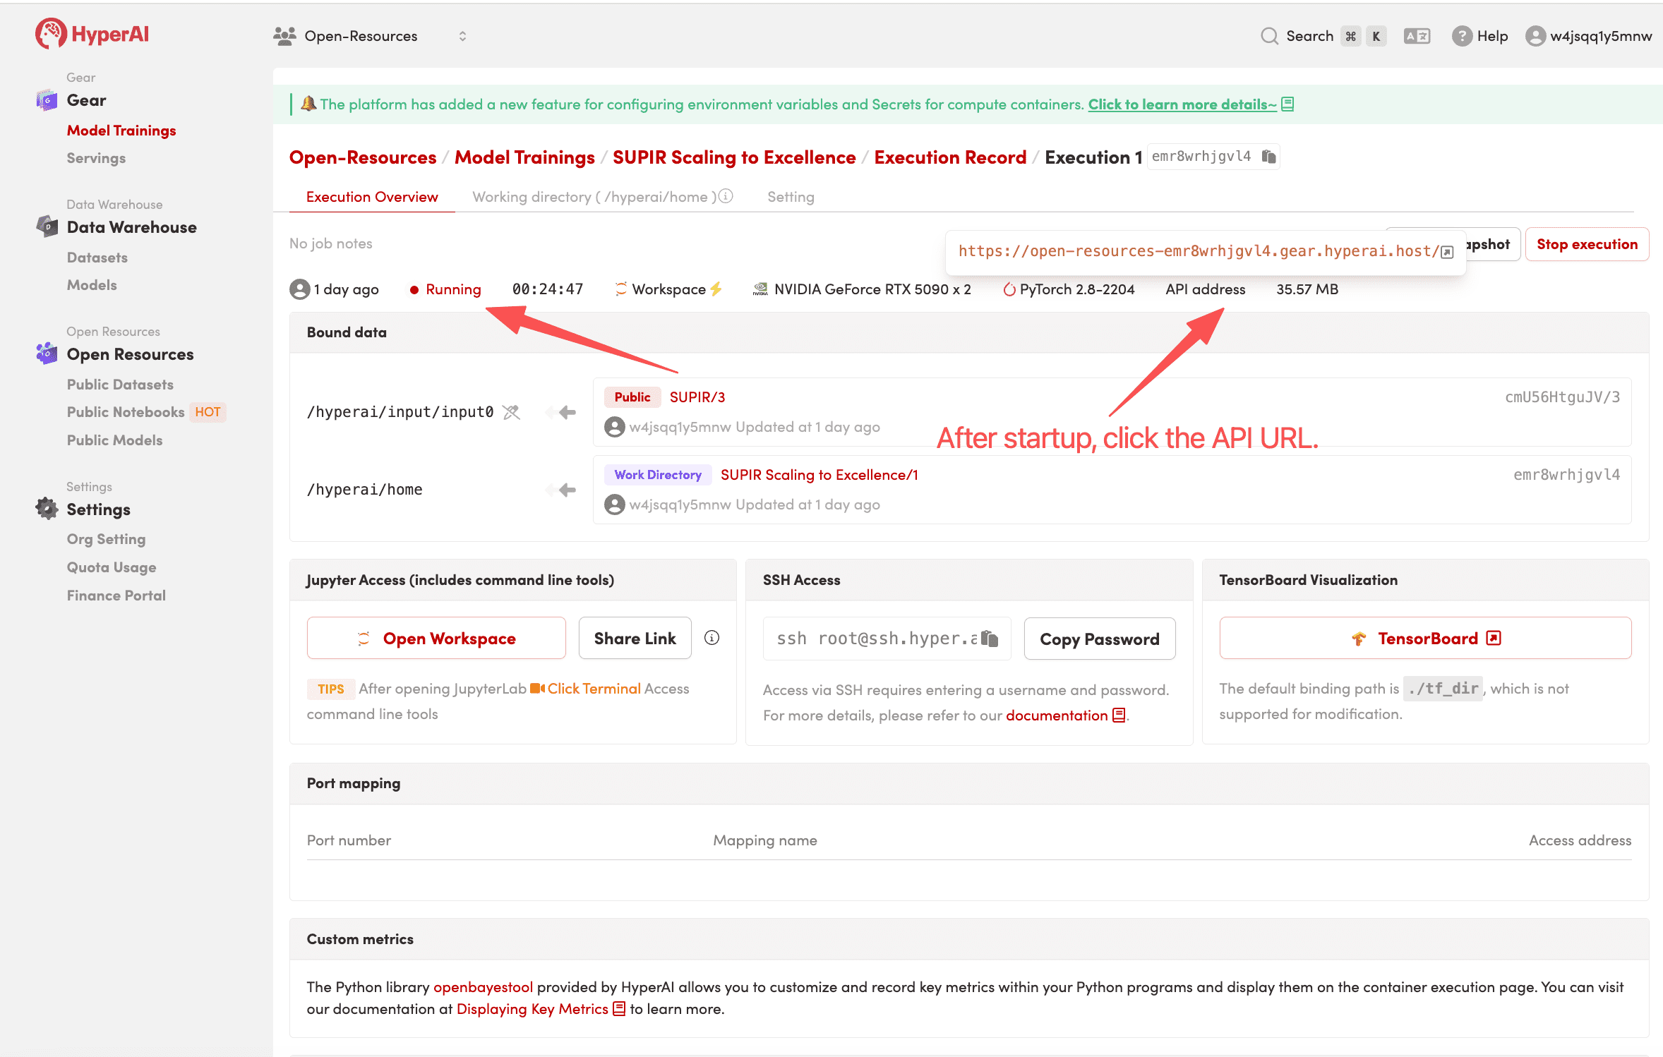Click the Open Workspace button
The height and width of the screenshot is (1057, 1663).
(x=436, y=639)
